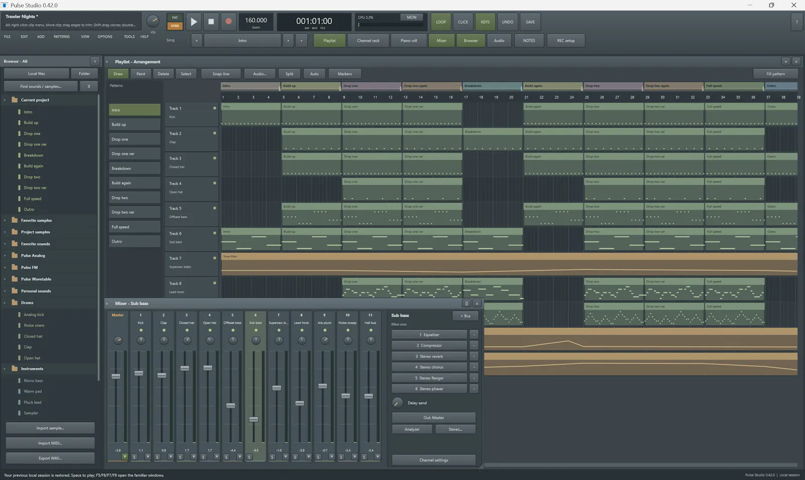Collapse the Instruments folder in browser

pos(5,368)
